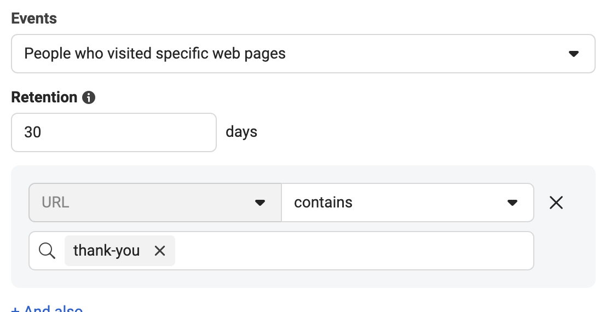The height and width of the screenshot is (312, 611).
Task: Click the magnifying glass search icon
Action: click(x=47, y=251)
